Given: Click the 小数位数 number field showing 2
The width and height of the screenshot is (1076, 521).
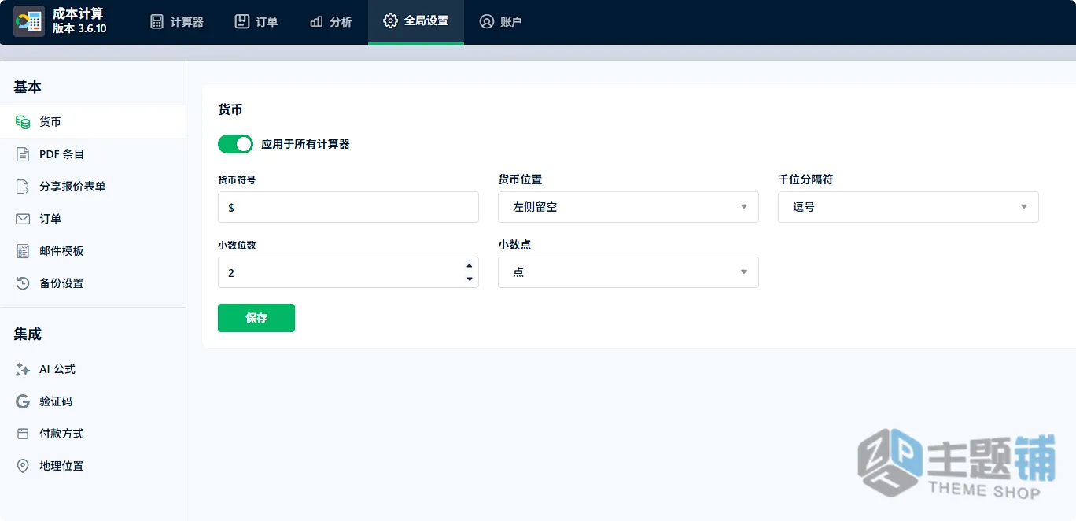Looking at the screenshot, I should 348,272.
